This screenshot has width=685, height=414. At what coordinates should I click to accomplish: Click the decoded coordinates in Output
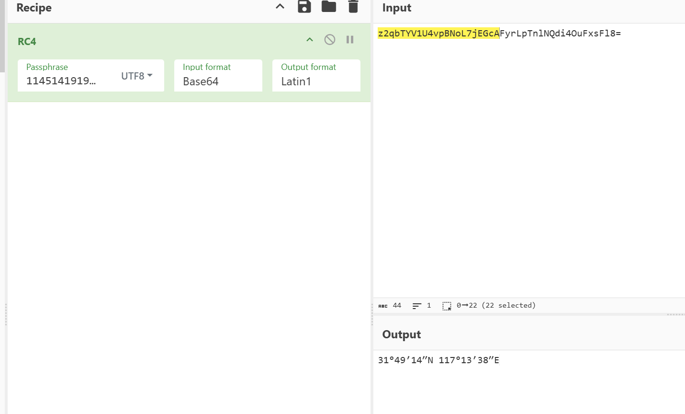(x=438, y=360)
